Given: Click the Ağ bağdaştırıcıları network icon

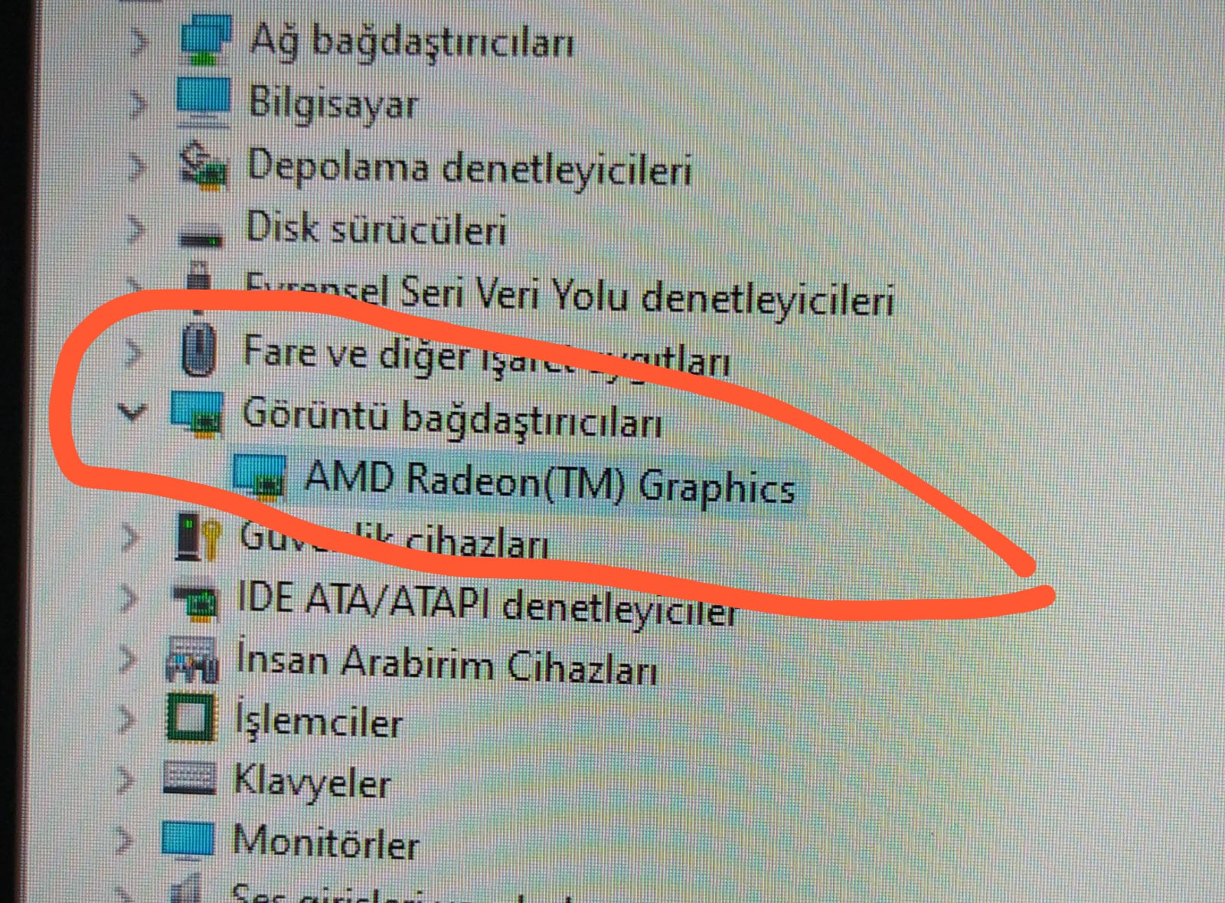Looking at the screenshot, I should pyautogui.click(x=205, y=40).
